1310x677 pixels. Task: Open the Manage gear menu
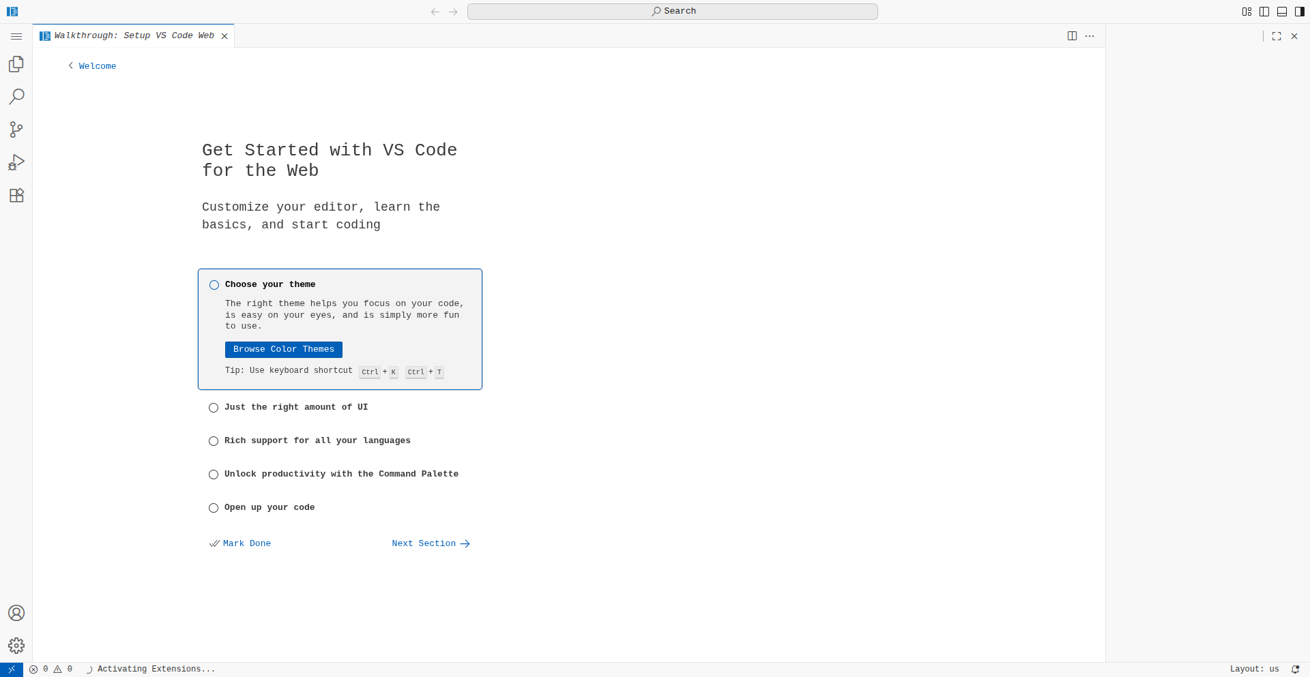(16, 646)
